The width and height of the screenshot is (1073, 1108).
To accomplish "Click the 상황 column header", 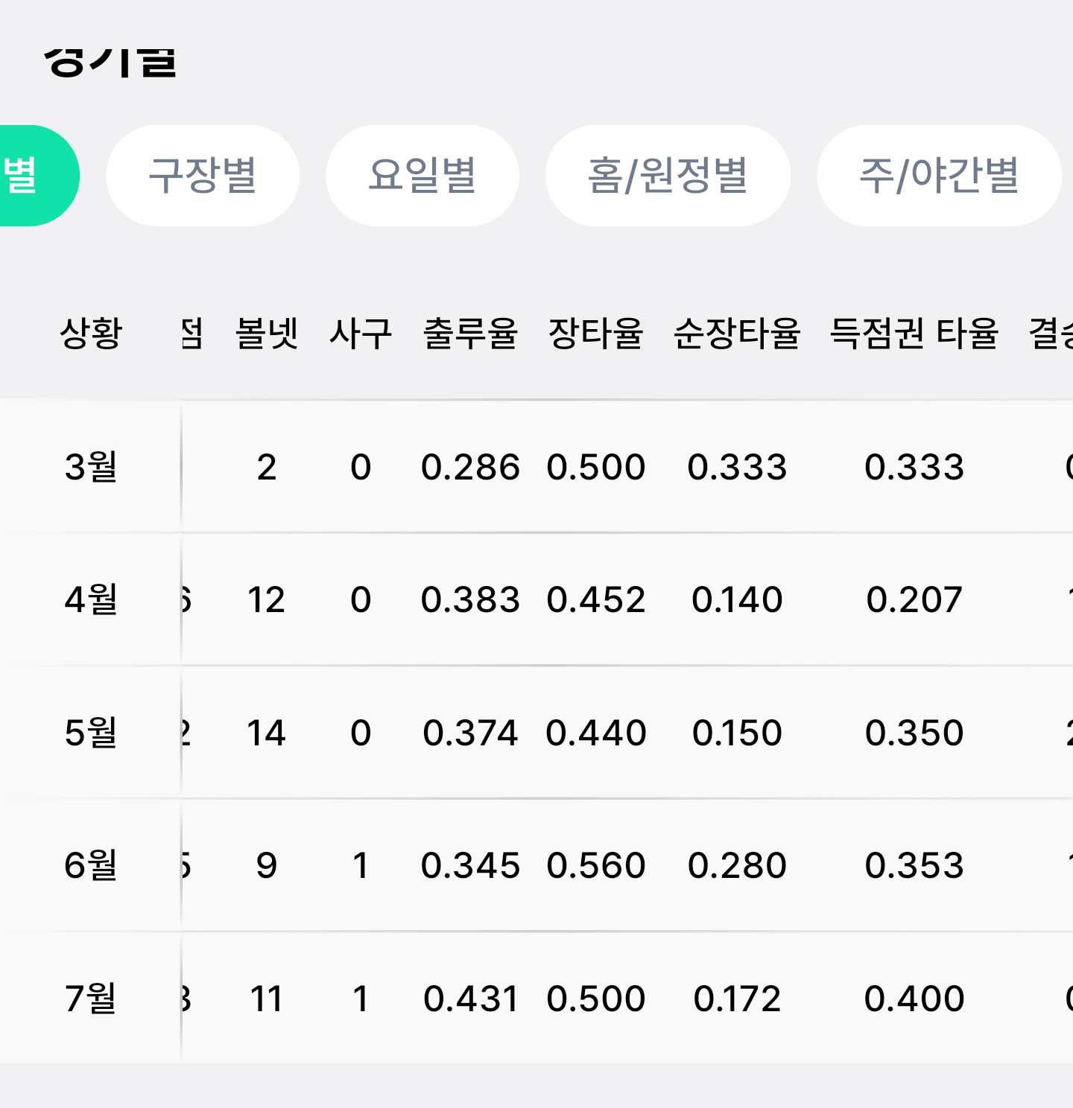I will pyautogui.click(x=91, y=333).
